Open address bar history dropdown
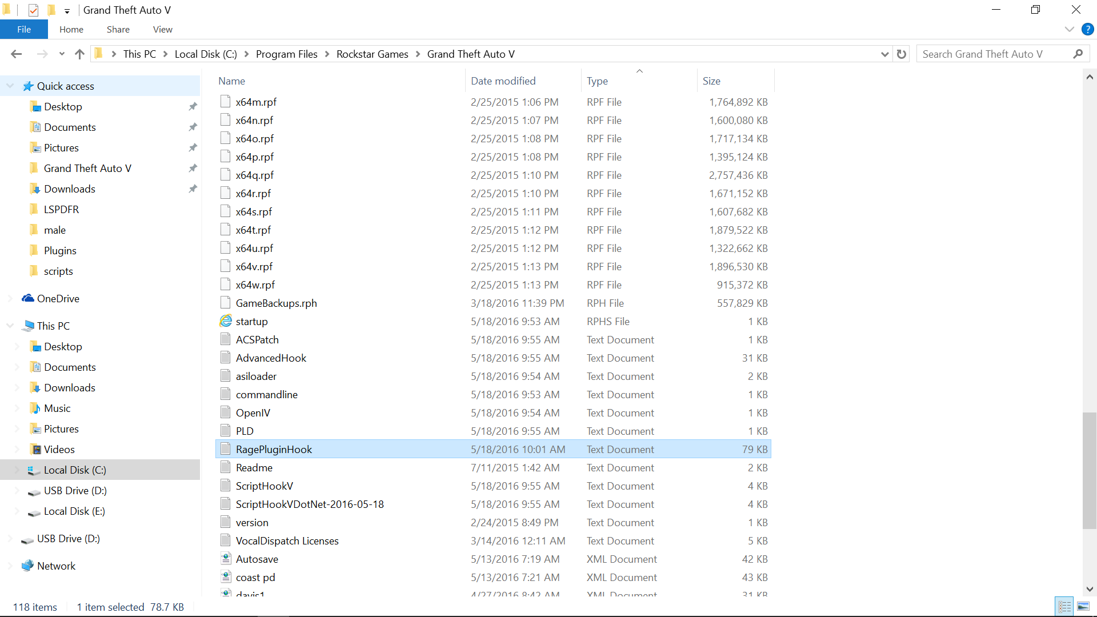Image resolution: width=1097 pixels, height=617 pixels. [x=884, y=54]
